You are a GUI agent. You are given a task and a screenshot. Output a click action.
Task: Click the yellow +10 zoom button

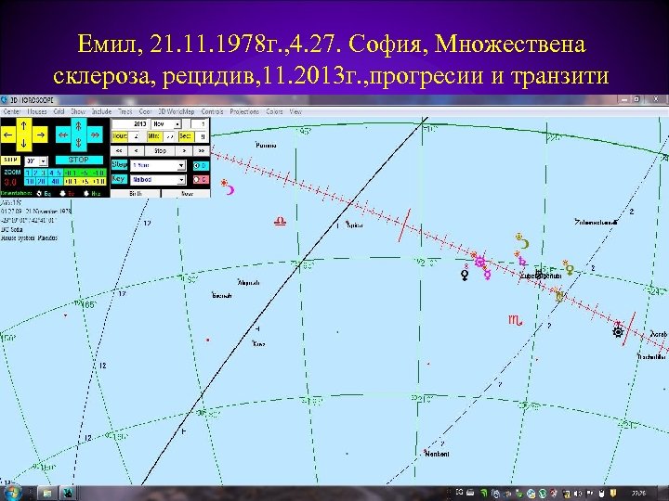[x=99, y=182]
